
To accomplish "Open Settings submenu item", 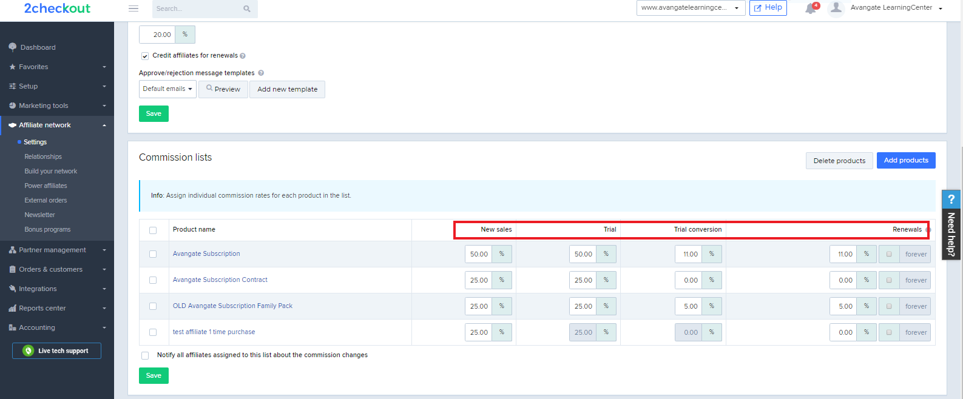I will pyautogui.click(x=35, y=142).
